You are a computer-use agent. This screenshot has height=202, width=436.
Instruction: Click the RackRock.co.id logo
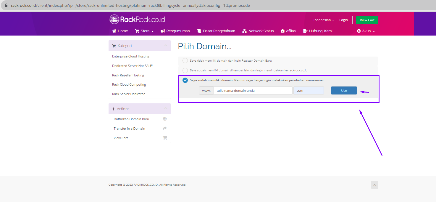point(137,20)
